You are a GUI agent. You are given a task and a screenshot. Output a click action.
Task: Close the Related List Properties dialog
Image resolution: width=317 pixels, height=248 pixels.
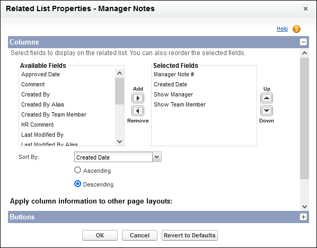point(305,8)
